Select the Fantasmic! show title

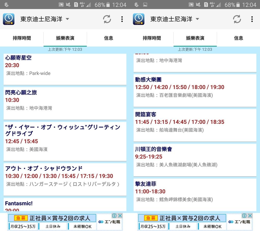click(x=19, y=203)
